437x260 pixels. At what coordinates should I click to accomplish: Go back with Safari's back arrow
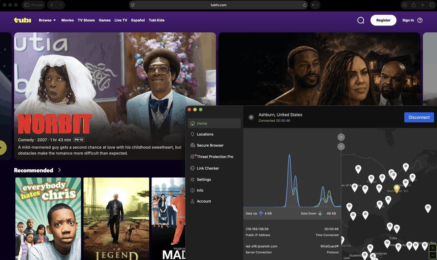52,5
